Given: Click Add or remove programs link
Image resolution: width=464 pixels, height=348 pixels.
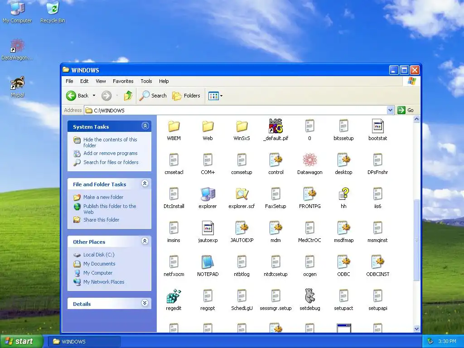Looking at the screenshot, I should pos(111,153).
